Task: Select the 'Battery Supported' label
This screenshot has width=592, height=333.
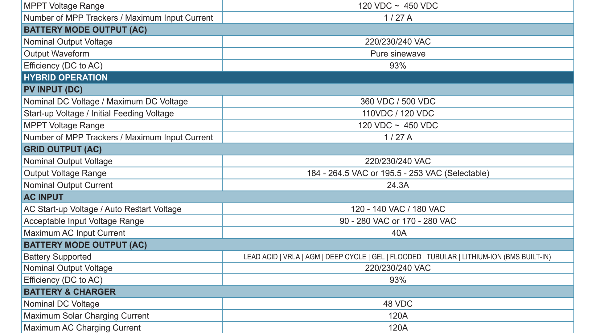Action: point(57,257)
